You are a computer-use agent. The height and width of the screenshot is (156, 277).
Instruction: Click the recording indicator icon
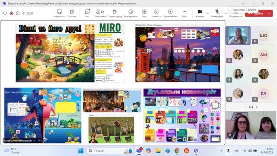pos(11,13)
